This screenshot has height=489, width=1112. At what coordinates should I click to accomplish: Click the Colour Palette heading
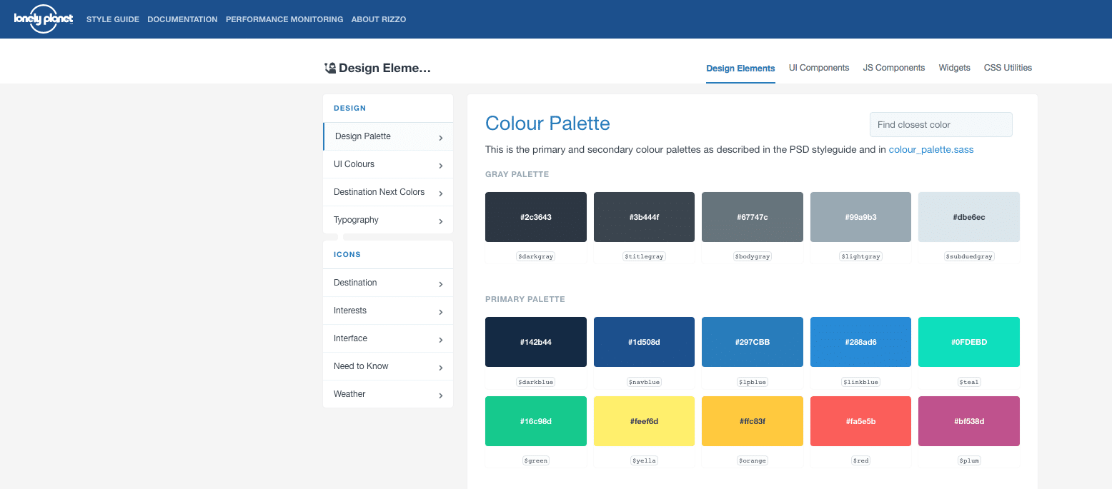[x=547, y=123]
